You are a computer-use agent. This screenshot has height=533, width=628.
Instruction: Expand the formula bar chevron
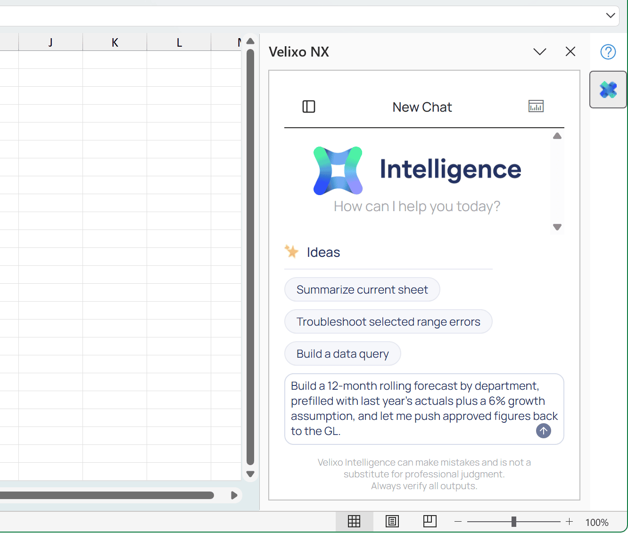click(611, 16)
